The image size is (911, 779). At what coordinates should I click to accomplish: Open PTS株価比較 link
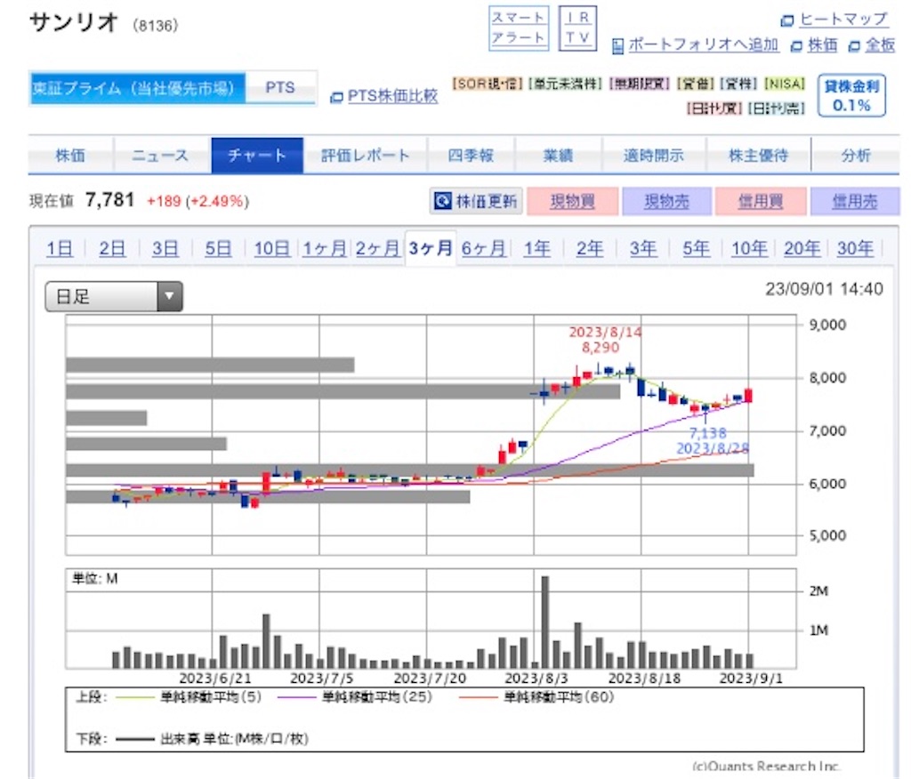click(392, 96)
